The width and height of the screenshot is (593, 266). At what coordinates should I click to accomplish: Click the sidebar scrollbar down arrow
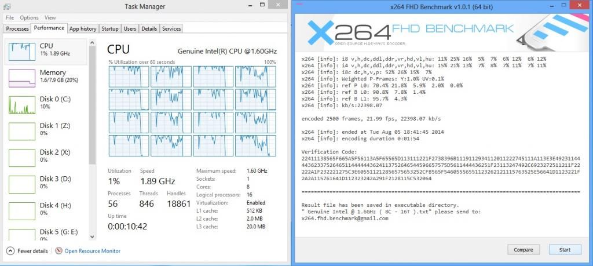(92, 236)
